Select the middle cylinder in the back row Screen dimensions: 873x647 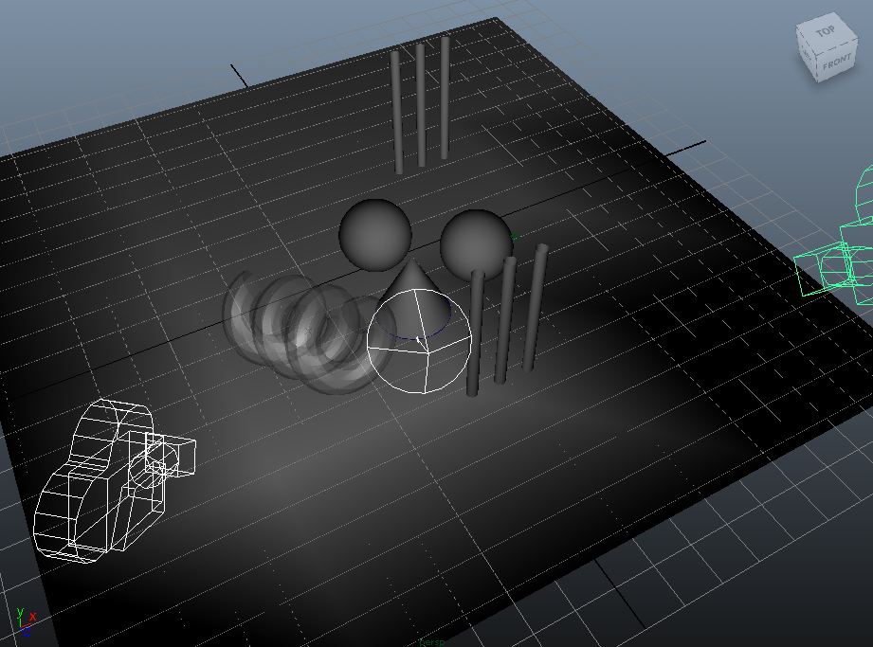(420, 104)
